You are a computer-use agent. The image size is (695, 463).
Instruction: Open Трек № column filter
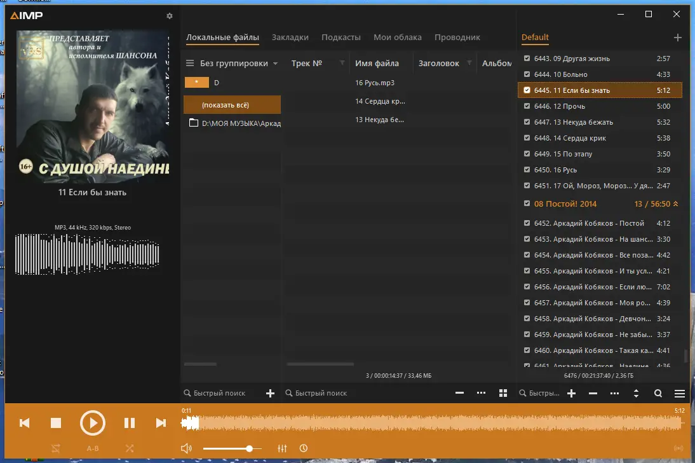click(342, 62)
